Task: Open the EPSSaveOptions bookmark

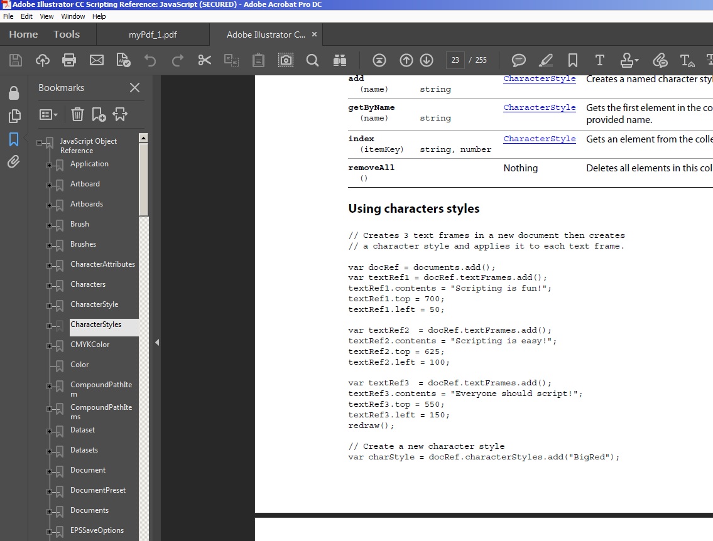Action: (x=97, y=530)
